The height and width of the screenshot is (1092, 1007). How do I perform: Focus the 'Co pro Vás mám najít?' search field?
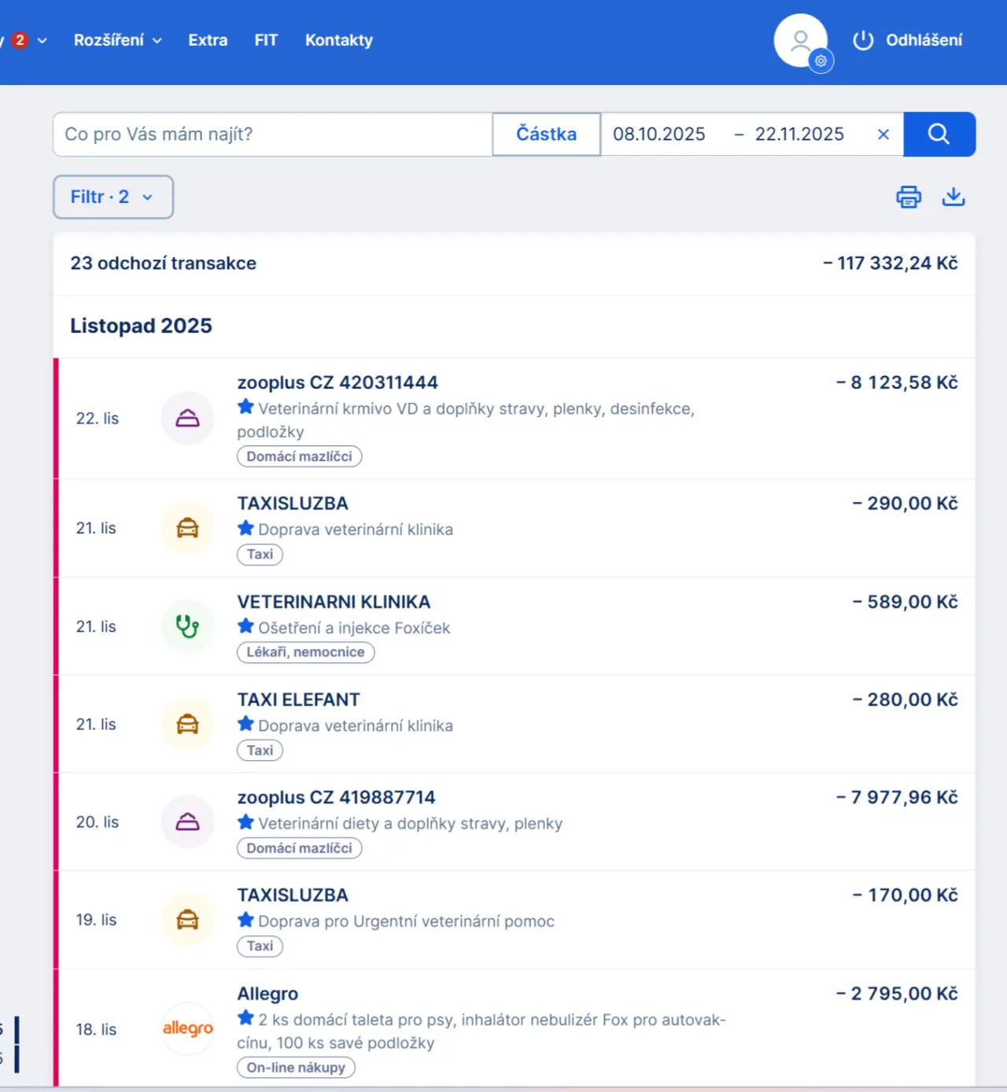tap(272, 135)
